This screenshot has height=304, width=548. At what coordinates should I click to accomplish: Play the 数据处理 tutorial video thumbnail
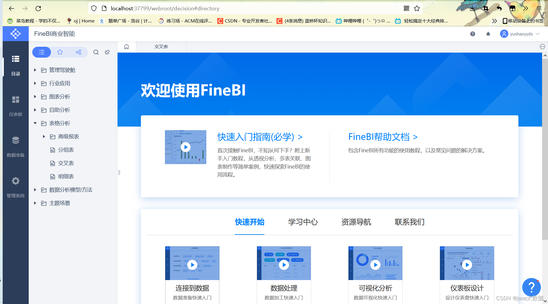pos(284,265)
